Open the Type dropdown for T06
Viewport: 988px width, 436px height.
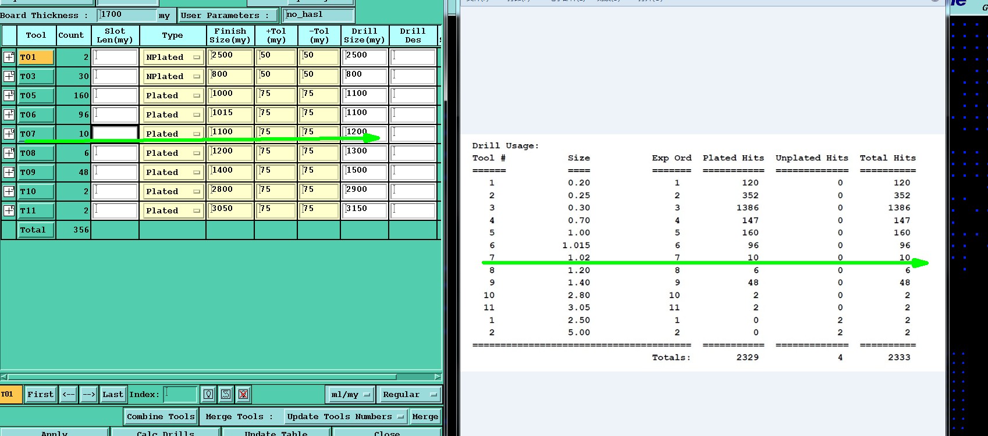click(x=173, y=115)
